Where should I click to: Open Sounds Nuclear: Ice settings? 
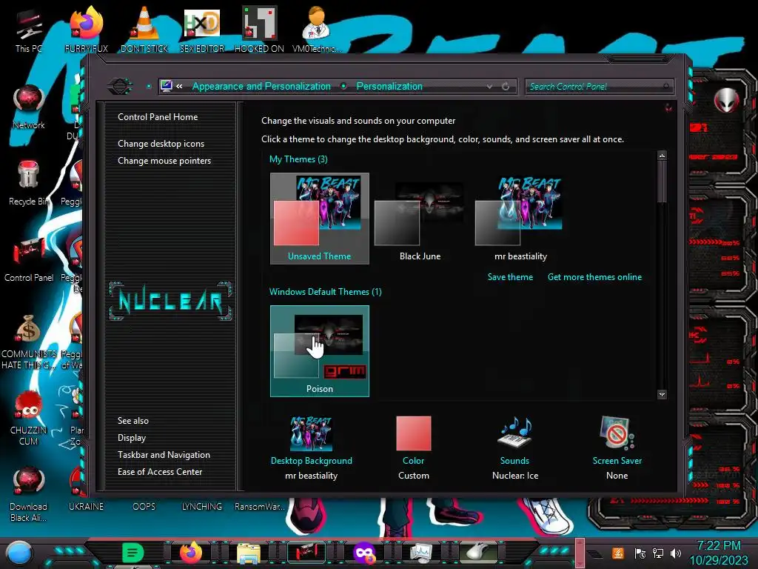point(515,448)
